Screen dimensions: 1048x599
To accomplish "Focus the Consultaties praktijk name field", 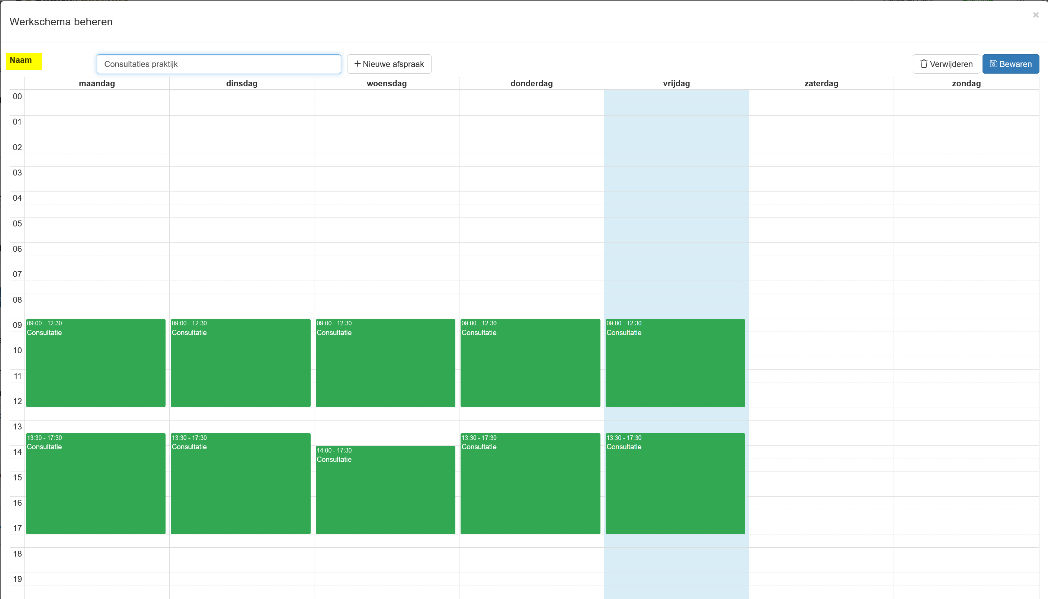I will 219,64.
